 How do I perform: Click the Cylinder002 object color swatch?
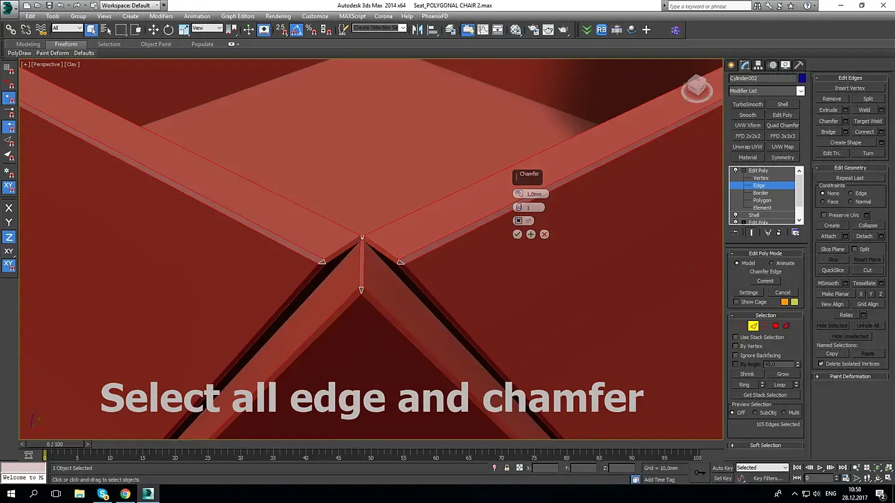coord(802,78)
